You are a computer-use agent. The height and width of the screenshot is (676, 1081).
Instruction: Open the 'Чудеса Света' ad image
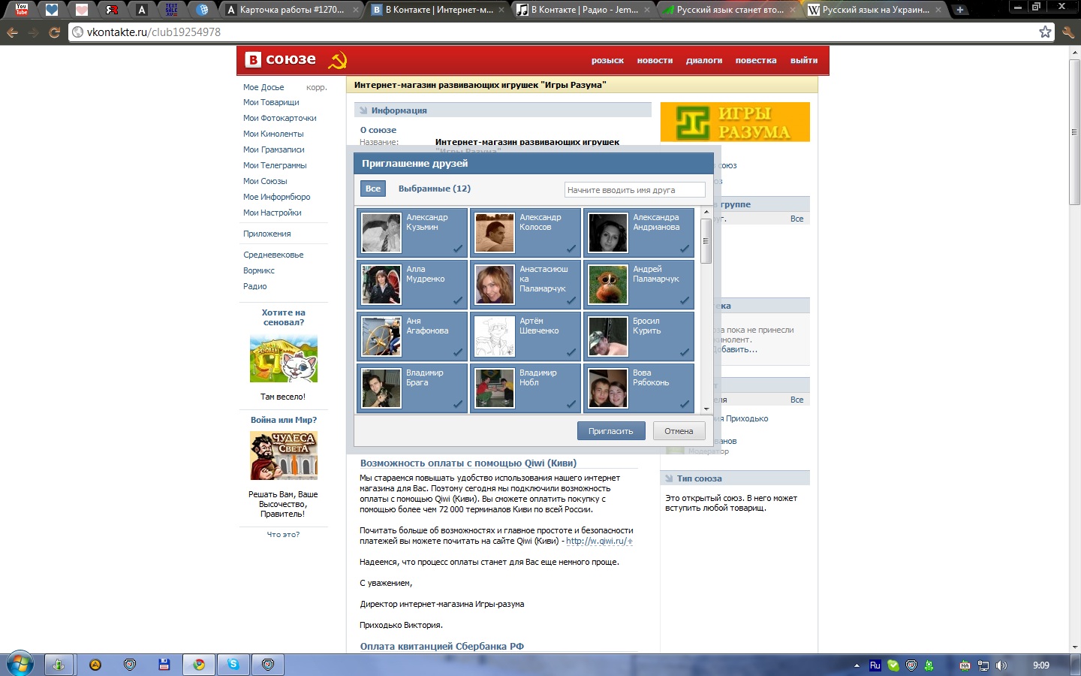click(x=284, y=455)
